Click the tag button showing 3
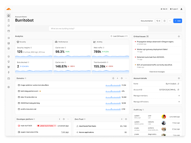 click(x=158, y=21)
